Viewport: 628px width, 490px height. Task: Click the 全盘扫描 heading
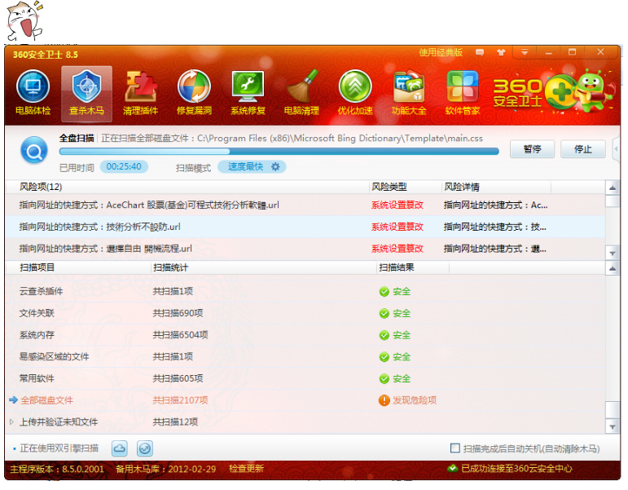click(76, 139)
